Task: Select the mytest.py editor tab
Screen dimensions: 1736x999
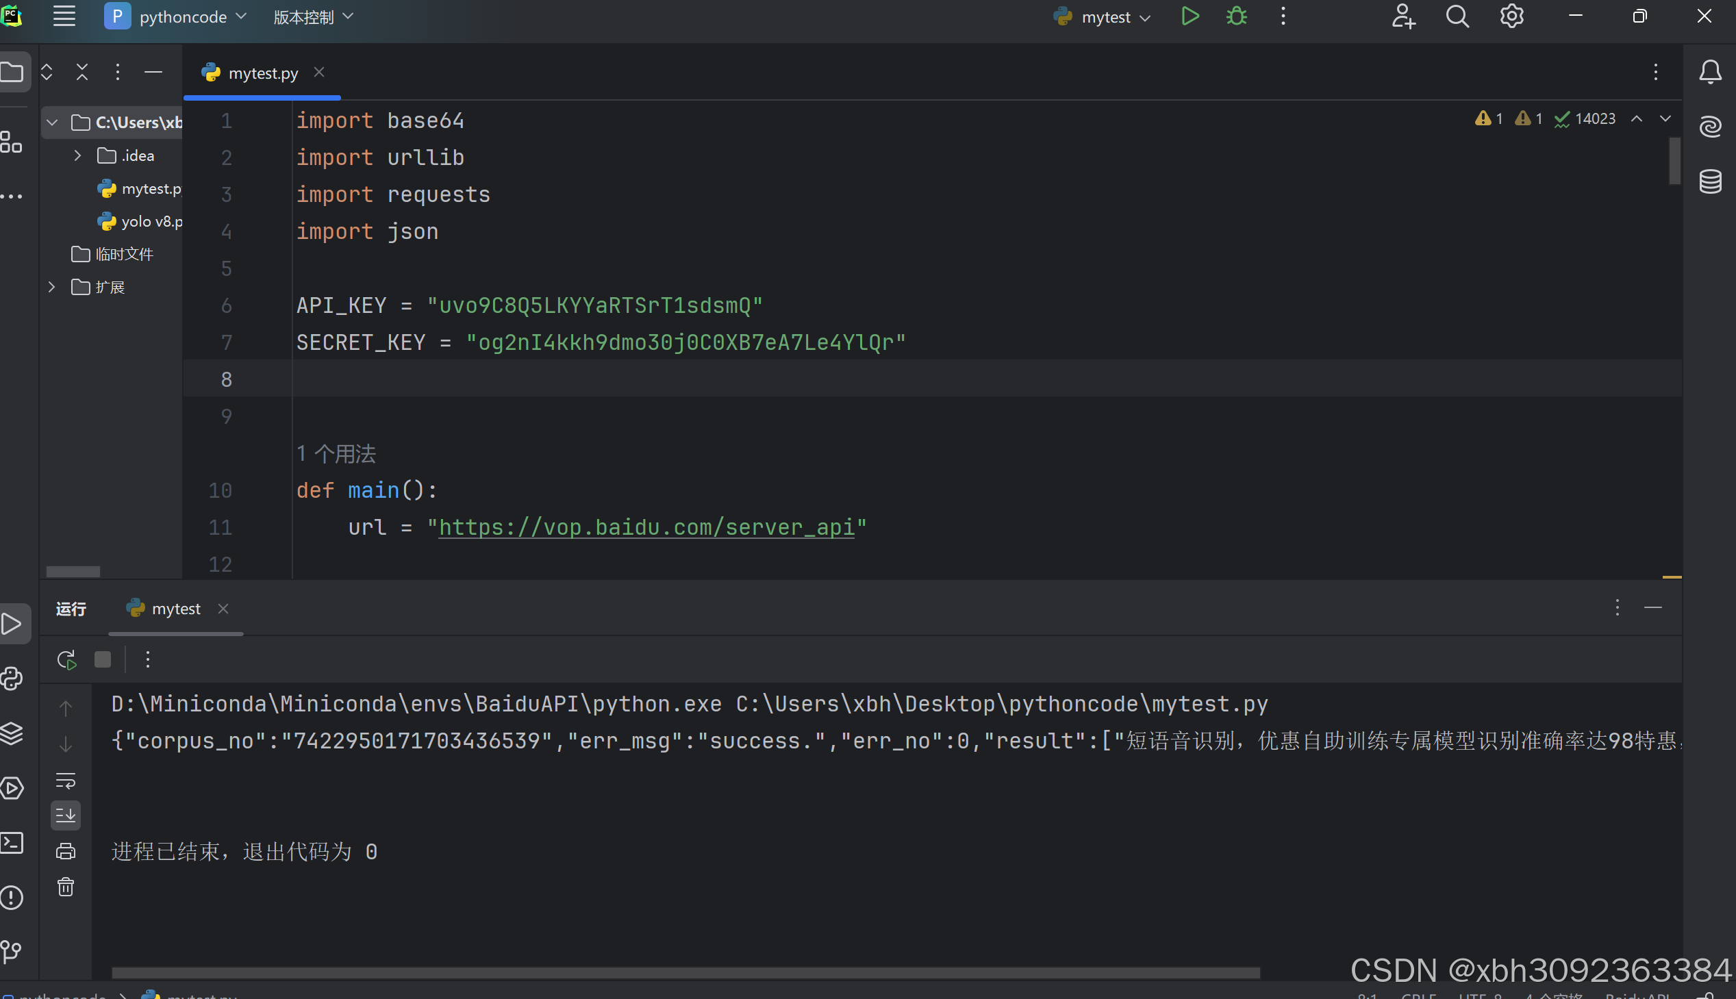Action: click(x=263, y=73)
